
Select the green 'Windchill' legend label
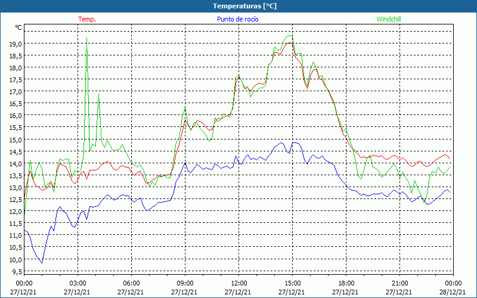(x=389, y=19)
